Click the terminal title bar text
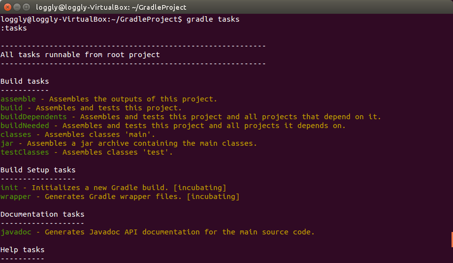This screenshot has width=453, height=263. (x=111, y=7)
